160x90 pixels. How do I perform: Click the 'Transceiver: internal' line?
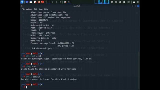(43, 33)
